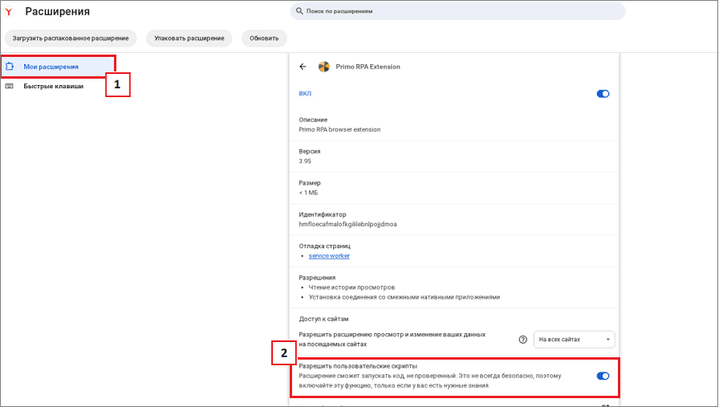Open the site access help question icon

pyautogui.click(x=522, y=340)
